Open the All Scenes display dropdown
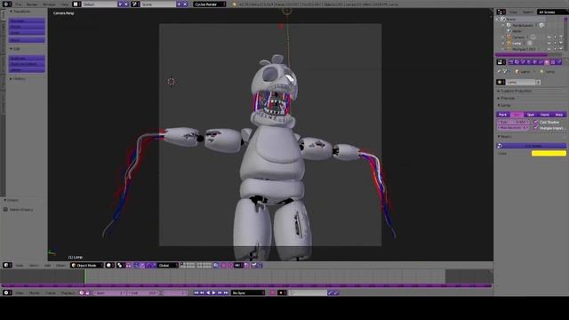The width and height of the screenshot is (569, 320). tap(552, 12)
